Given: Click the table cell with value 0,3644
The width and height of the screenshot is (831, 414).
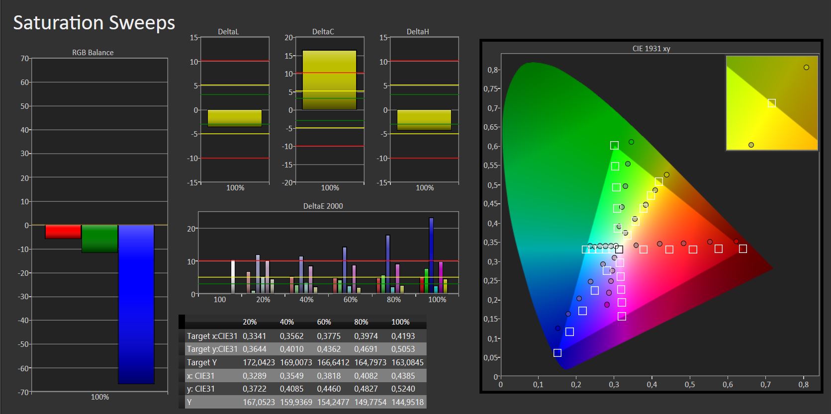Looking at the screenshot, I should [254, 349].
